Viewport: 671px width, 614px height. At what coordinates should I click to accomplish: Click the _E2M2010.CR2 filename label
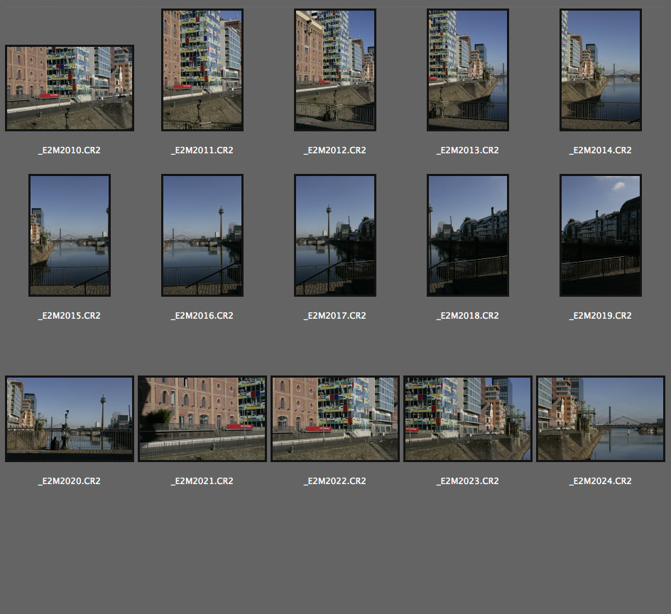70,150
